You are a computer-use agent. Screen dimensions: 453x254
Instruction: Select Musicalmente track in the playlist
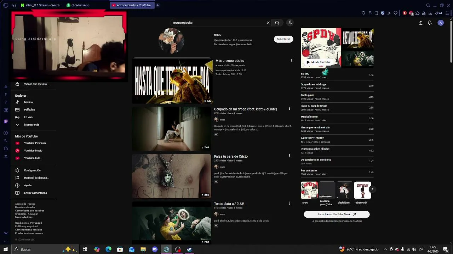[x=337, y=118]
